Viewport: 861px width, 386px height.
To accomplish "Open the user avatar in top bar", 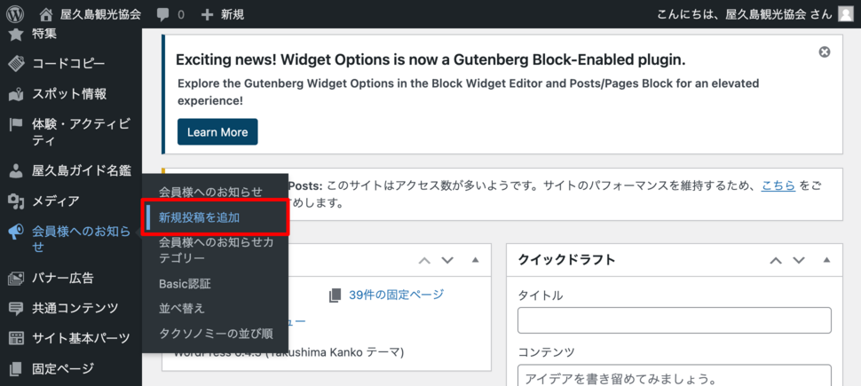I will click(846, 14).
